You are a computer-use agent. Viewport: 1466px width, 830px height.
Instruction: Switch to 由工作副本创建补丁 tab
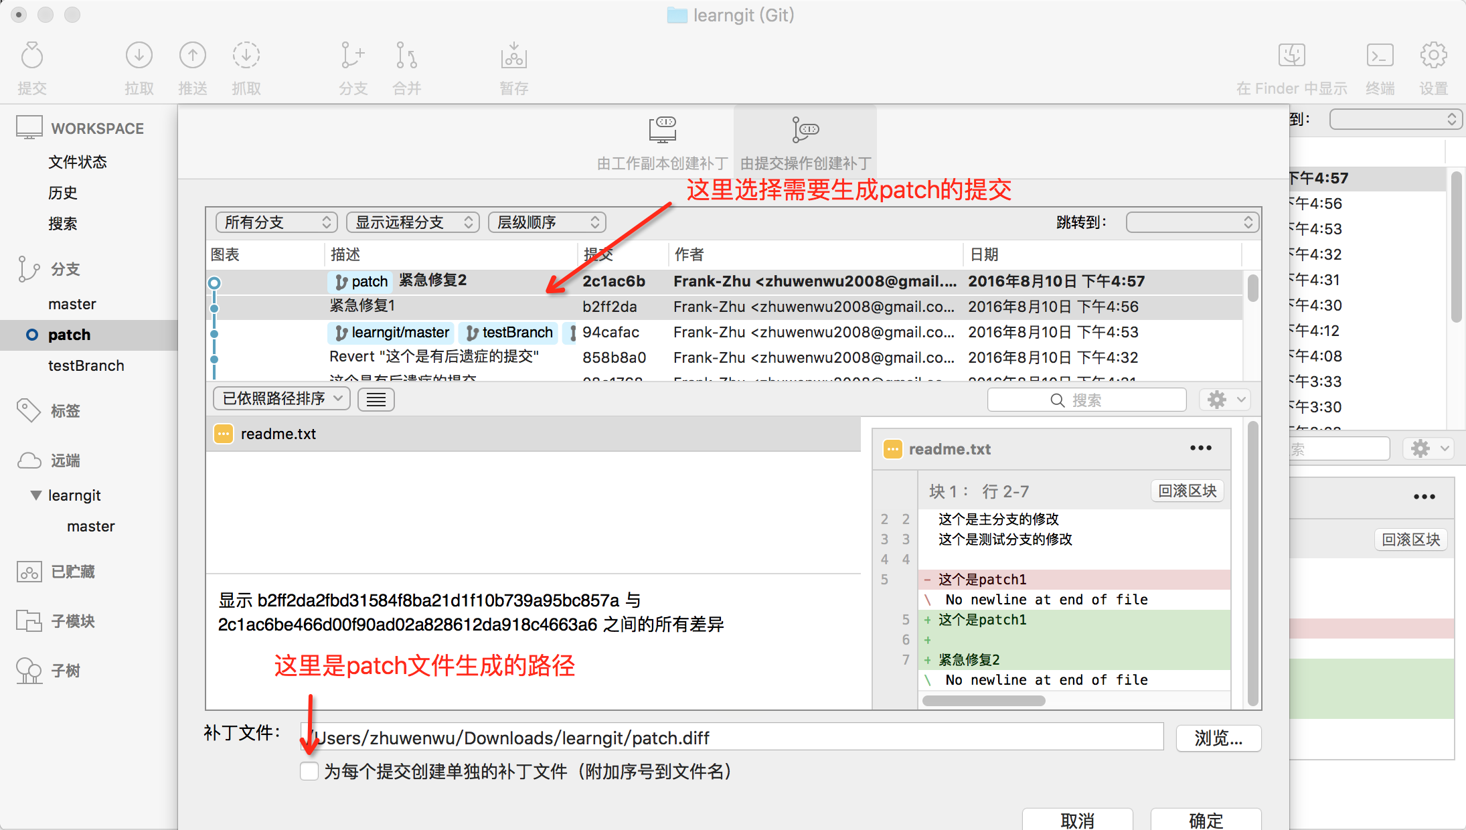662,142
